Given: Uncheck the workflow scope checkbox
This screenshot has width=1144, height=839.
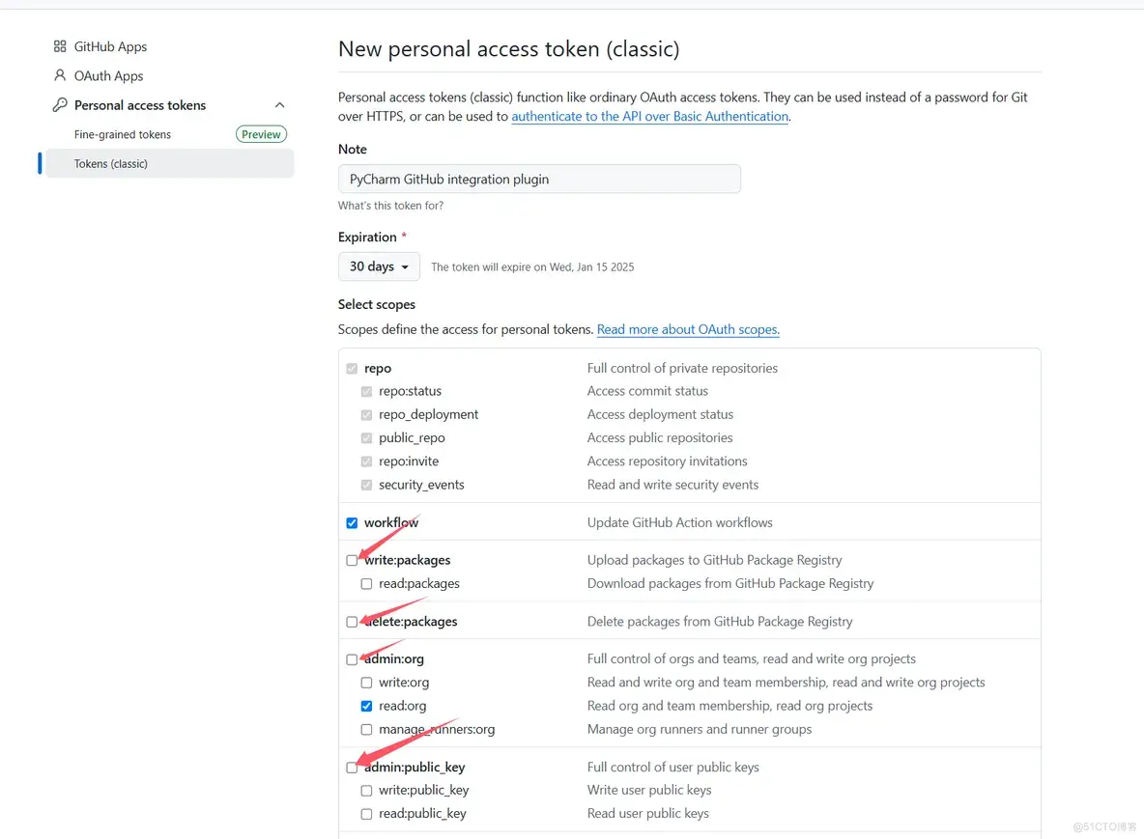Looking at the screenshot, I should click(352, 523).
